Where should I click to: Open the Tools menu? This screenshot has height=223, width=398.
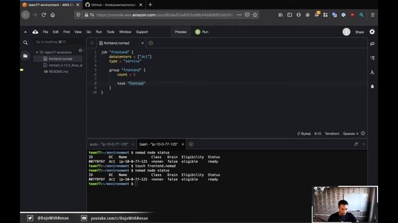[x=111, y=32]
